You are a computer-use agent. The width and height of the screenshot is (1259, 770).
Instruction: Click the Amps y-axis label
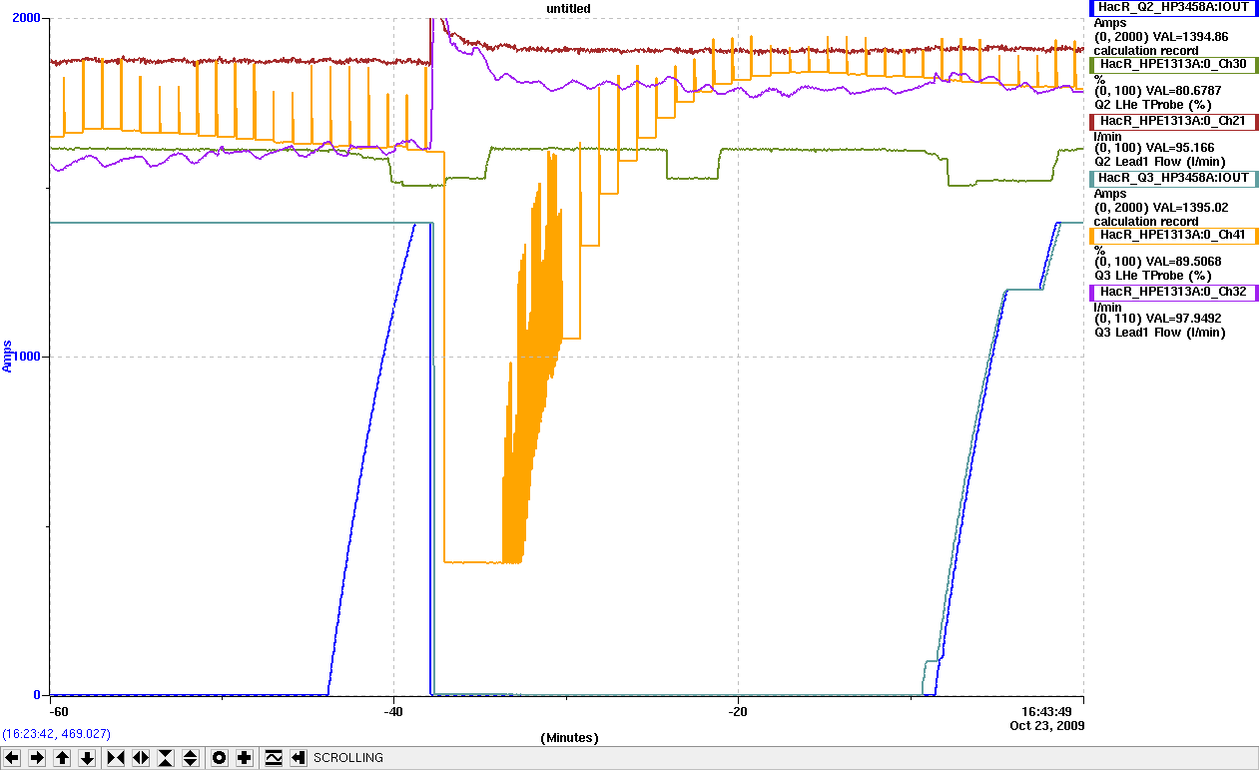point(8,357)
